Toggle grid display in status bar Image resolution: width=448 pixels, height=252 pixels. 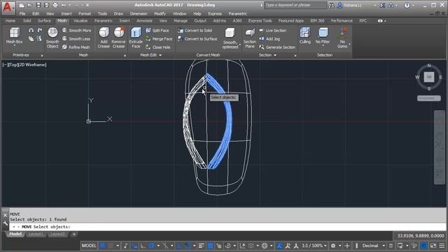tap(103, 246)
